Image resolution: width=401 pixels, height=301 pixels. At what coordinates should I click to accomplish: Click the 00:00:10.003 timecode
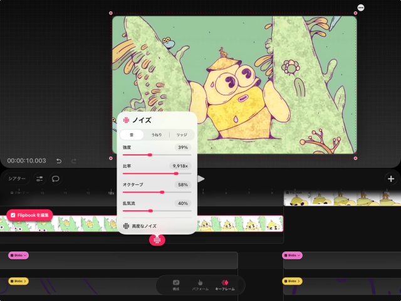pyautogui.click(x=26, y=161)
